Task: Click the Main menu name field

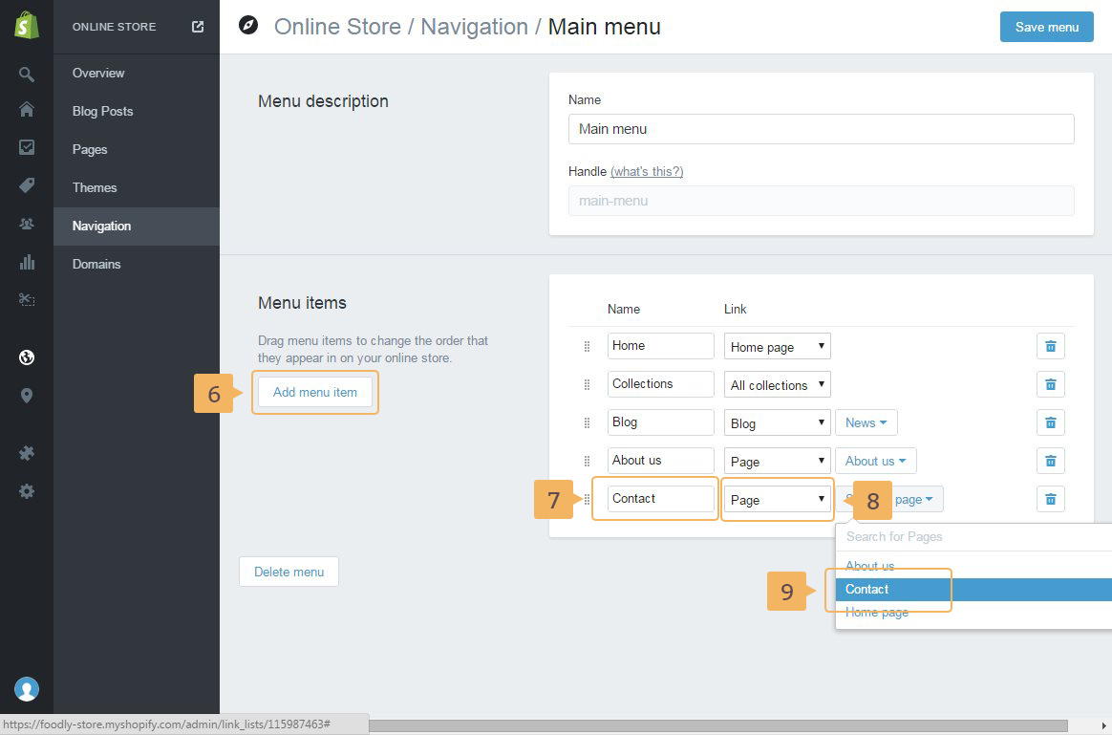Action: [x=821, y=129]
